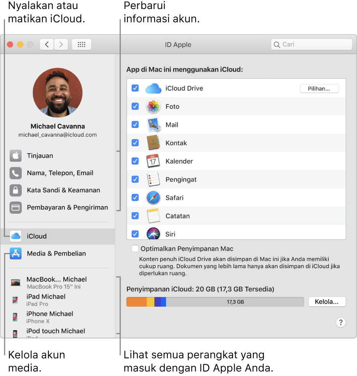Click the iPad Michael device icon
This screenshot has width=357, height=376.
click(15, 300)
